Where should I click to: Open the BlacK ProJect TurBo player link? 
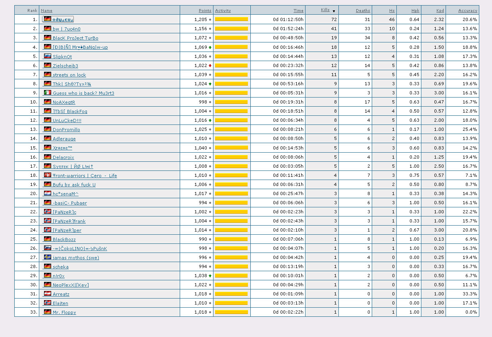[x=75, y=38]
